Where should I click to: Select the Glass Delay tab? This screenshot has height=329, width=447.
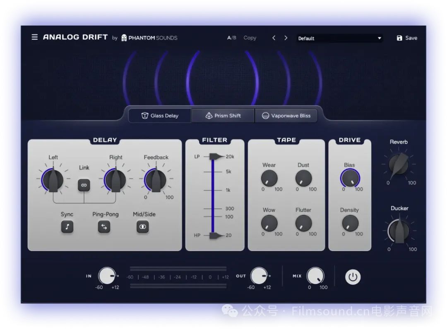pyautogui.click(x=160, y=116)
